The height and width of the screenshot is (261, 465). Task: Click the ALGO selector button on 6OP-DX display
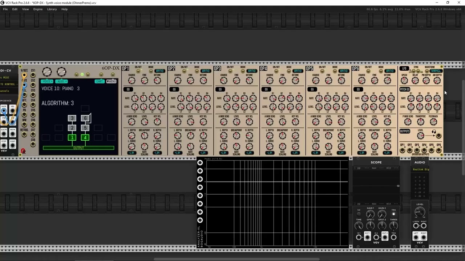click(x=61, y=81)
